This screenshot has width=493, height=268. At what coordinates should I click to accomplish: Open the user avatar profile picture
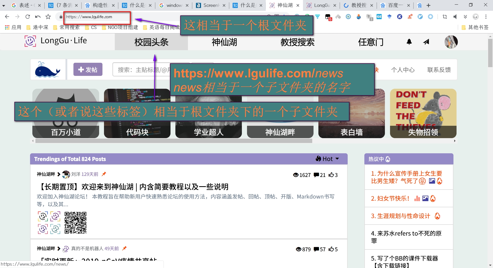(x=451, y=42)
